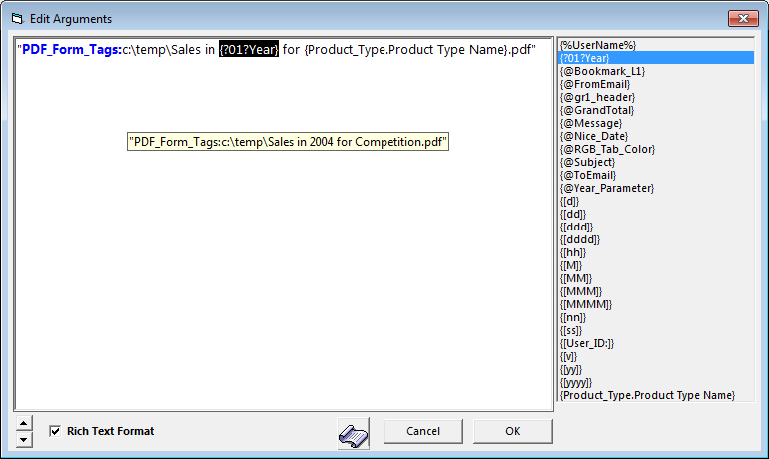The width and height of the screenshot is (769, 459).
Task: Select the {[ss]} seconds token
Action: (x=656, y=330)
